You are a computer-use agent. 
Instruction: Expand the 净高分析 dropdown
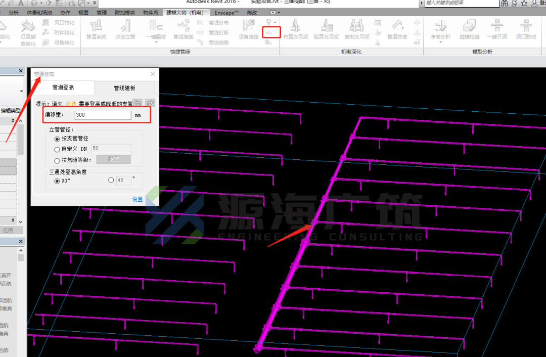(440, 42)
